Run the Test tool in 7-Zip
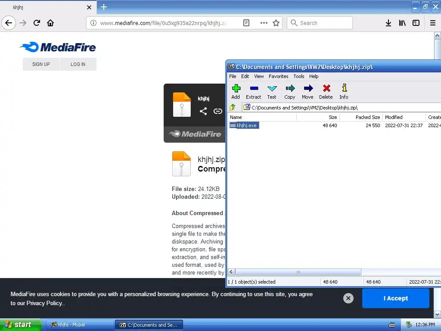 [x=272, y=91]
